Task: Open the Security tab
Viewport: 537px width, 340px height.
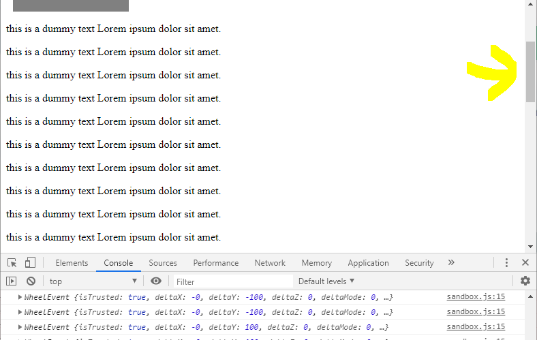Action: (419, 263)
